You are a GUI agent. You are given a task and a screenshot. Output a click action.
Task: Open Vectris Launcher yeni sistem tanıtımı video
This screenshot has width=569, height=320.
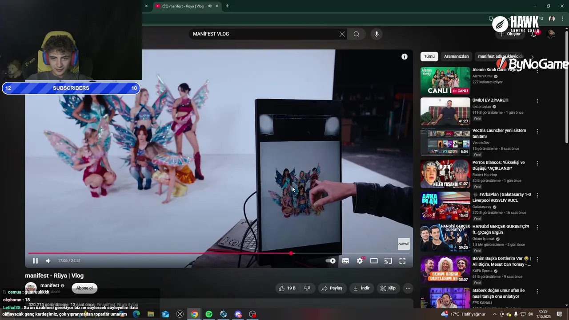499,133
